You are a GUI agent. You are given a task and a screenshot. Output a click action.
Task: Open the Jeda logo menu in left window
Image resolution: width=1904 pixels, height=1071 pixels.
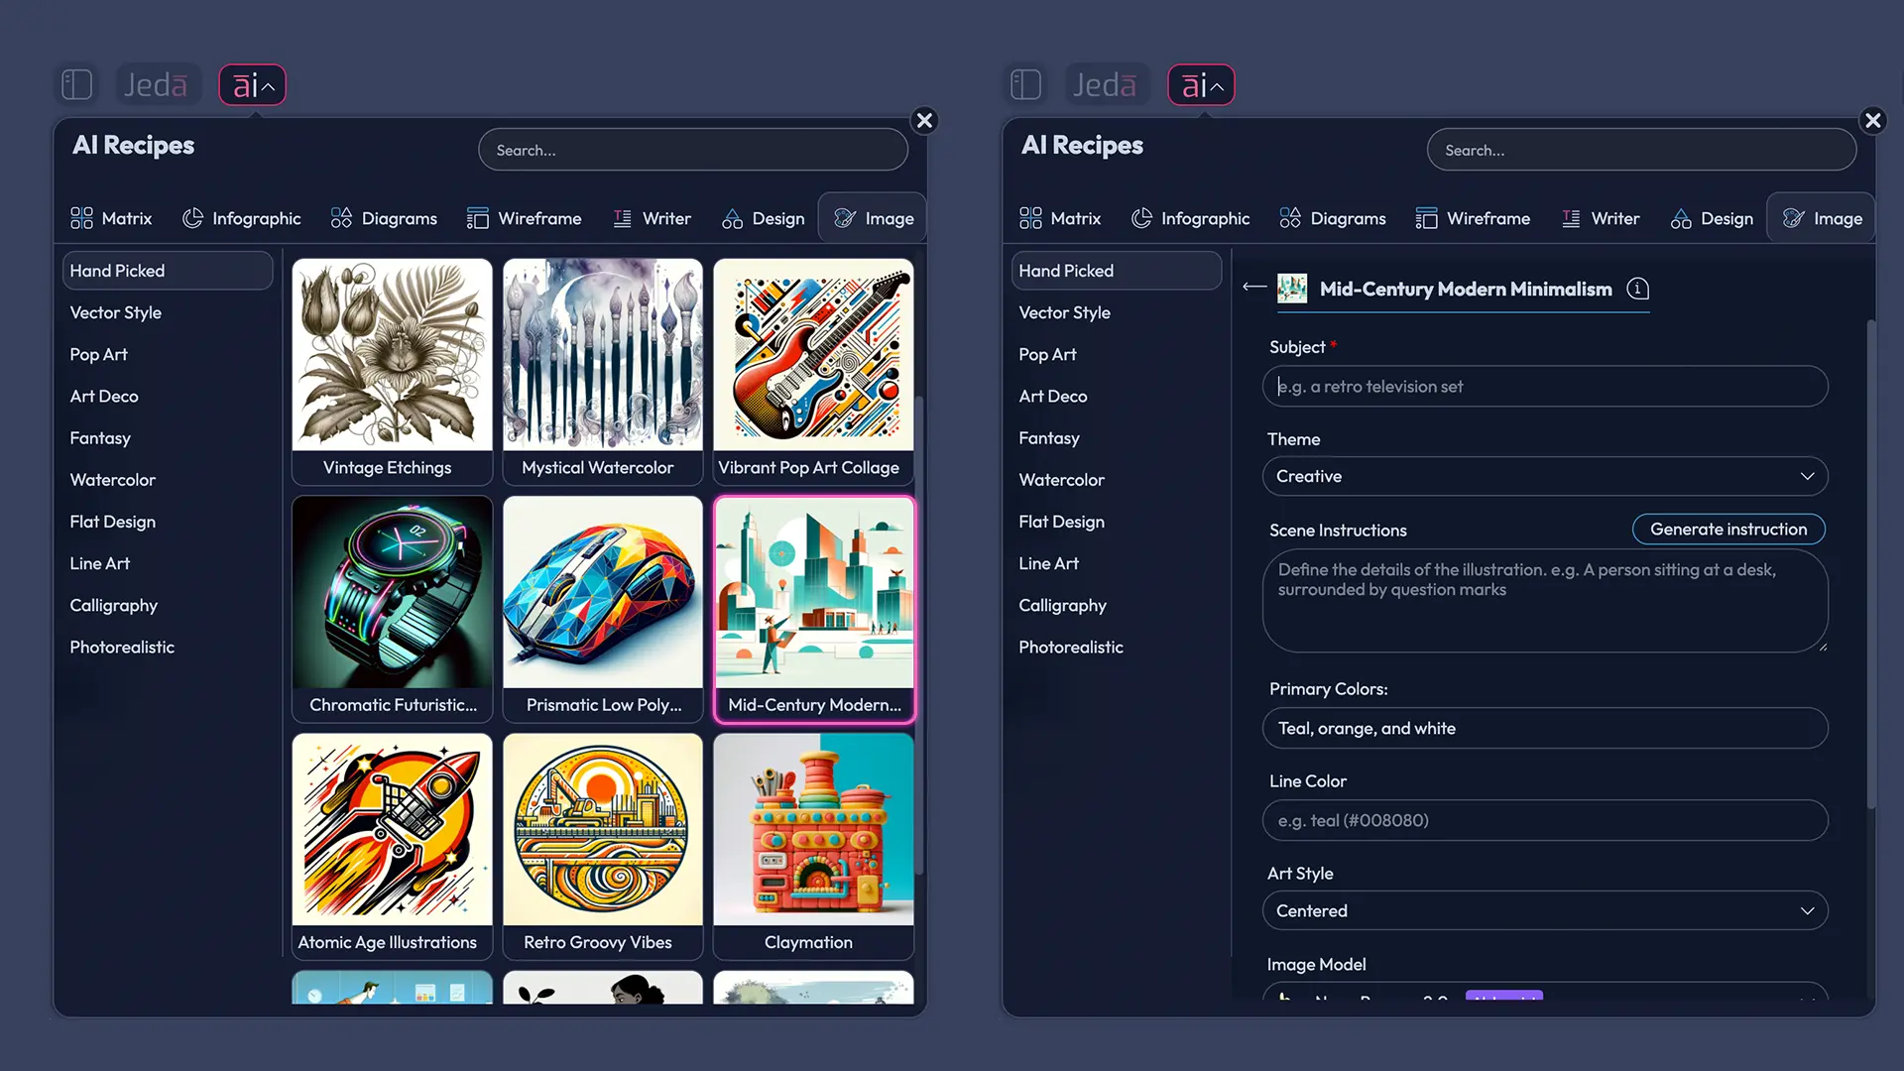point(157,84)
